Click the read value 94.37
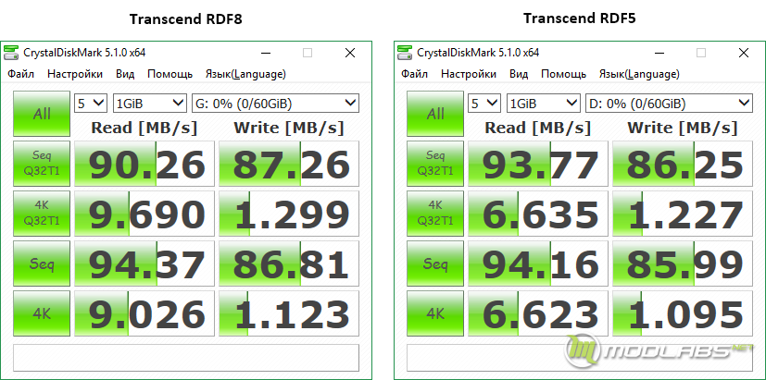Image resolution: width=766 pixels, height=380 pixels. pos(144,264)
